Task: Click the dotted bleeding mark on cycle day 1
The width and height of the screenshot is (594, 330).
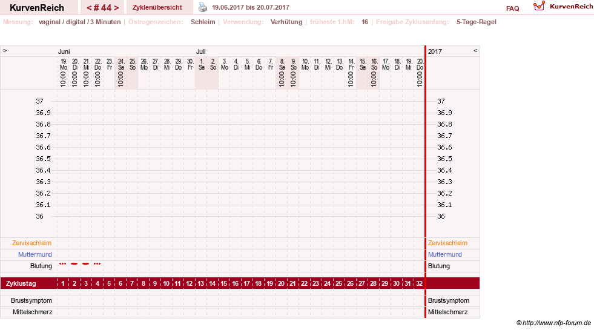Action: click(x=63, y=263)
